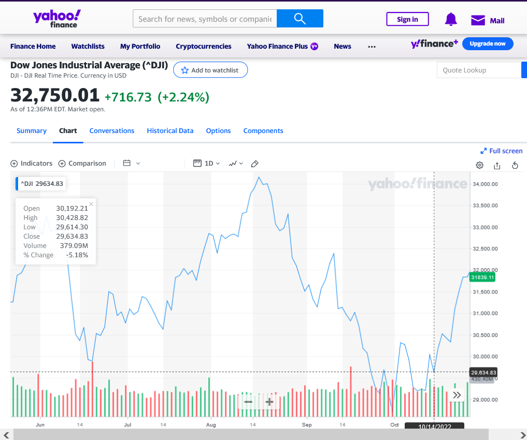Click the Yahoo Finance Plus badge icon
The height and width of the screenshot is (440, 527).
(x=314, y=46)
